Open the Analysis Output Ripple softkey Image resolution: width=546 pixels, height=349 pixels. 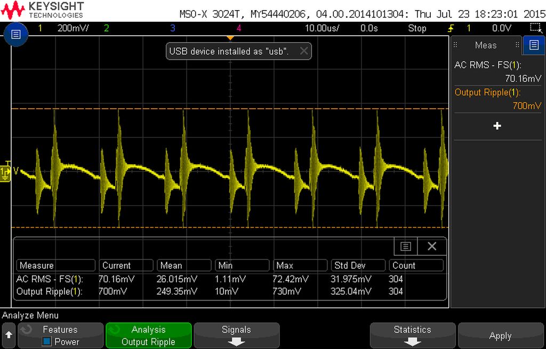148,336
